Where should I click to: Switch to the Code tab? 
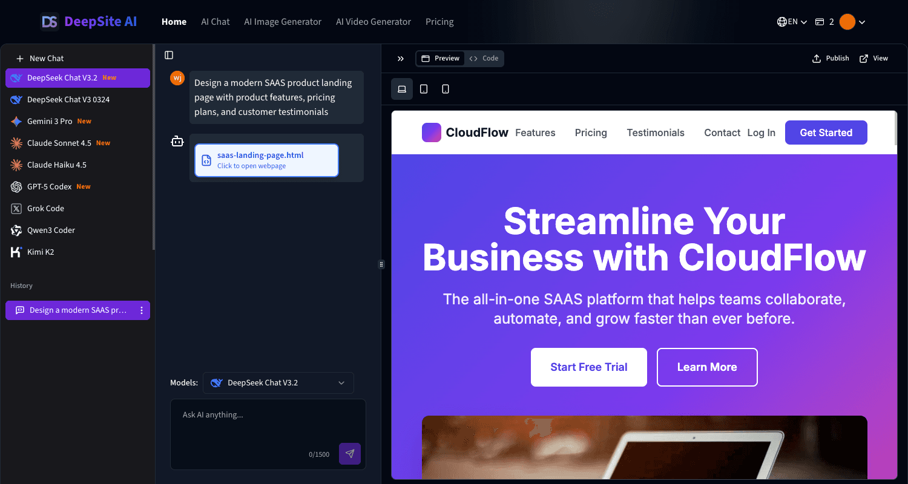[x=484, y=58]
